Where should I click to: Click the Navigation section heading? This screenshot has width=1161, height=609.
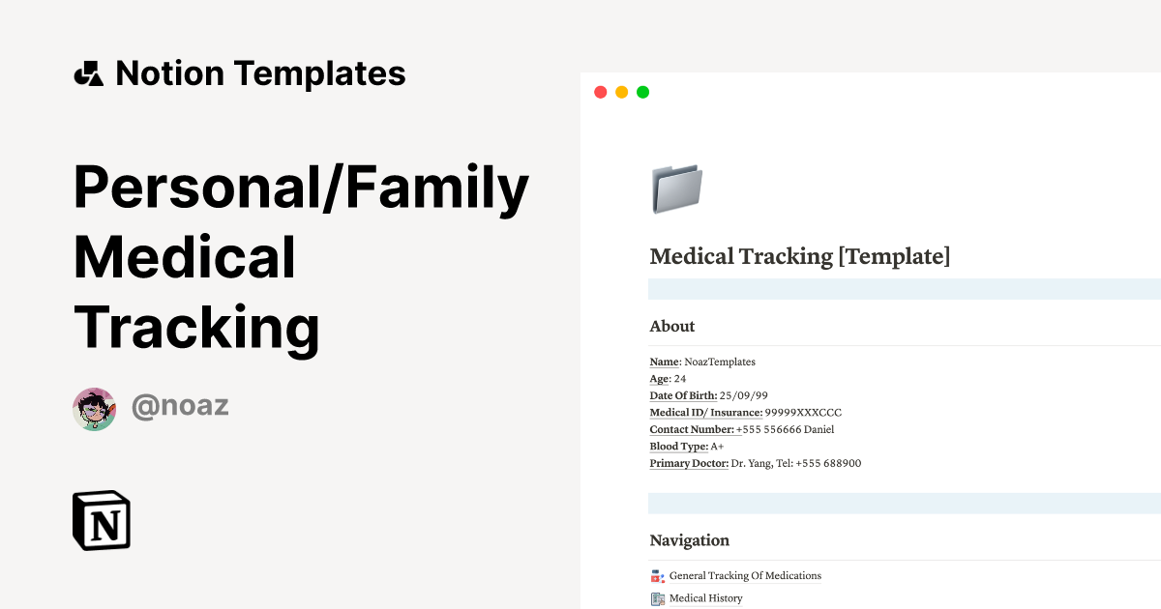click(689, 540)
